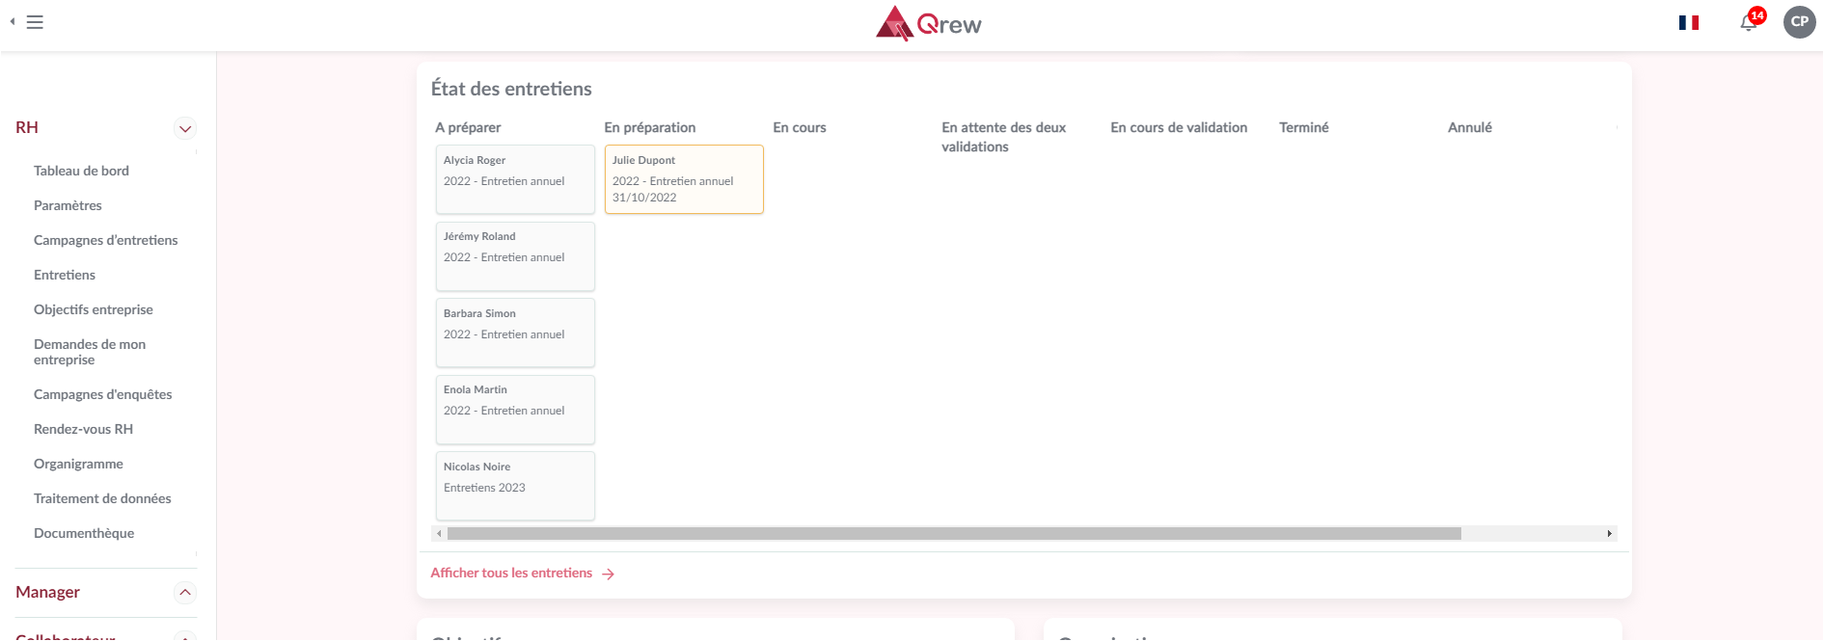Open the French flag language selector
Screen dimensions: 1824x641
pyautogui.click(x=1688, y=22)
